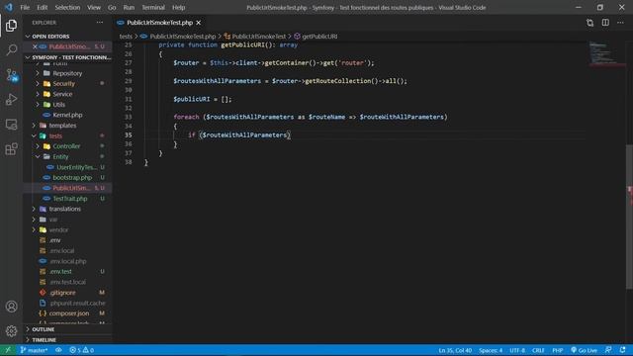Close the PublicUrlSmokeTest.php tab

198,23
